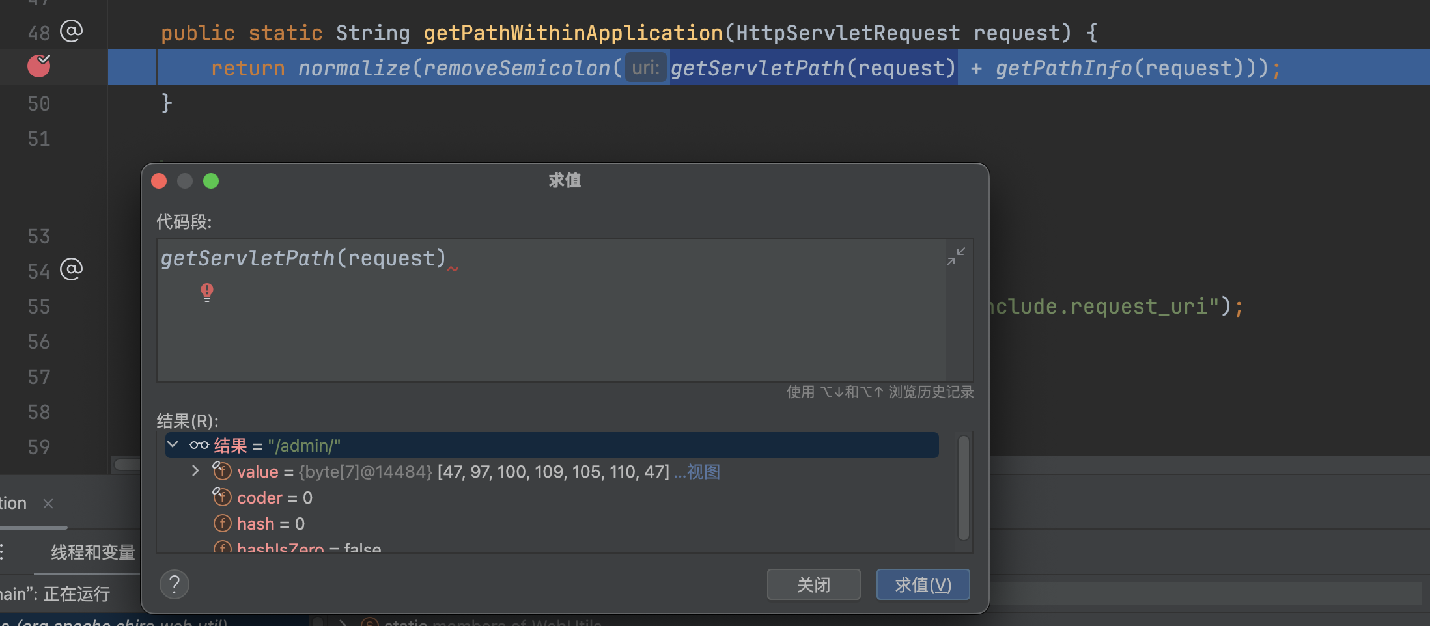Click the @ gutter icon on line 54

71,269
